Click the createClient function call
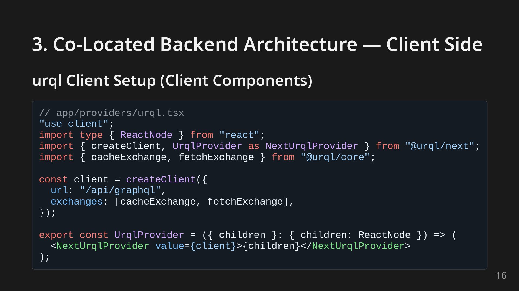 pyautogui.click(x=161, y=179)
